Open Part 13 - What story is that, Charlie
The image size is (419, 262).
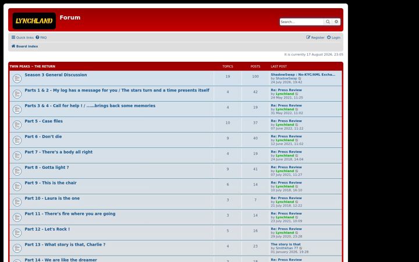point(65,245)
